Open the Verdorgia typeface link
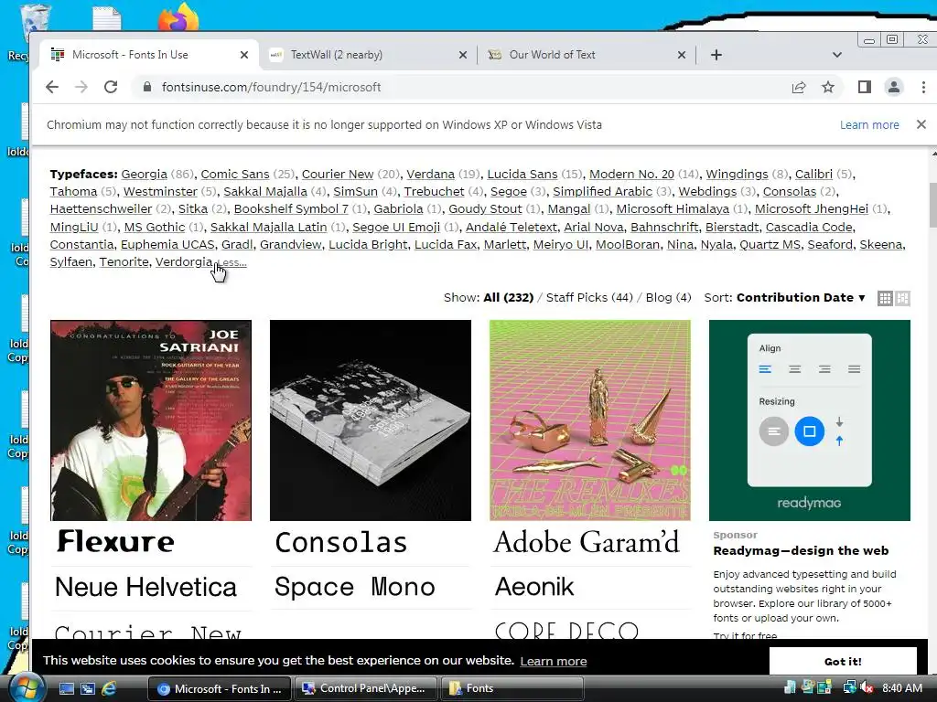Viewport: 937px width, 702px height. 184,262
